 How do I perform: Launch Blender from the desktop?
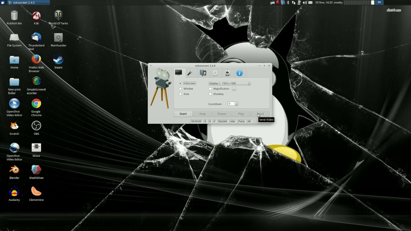coord(14,172)
